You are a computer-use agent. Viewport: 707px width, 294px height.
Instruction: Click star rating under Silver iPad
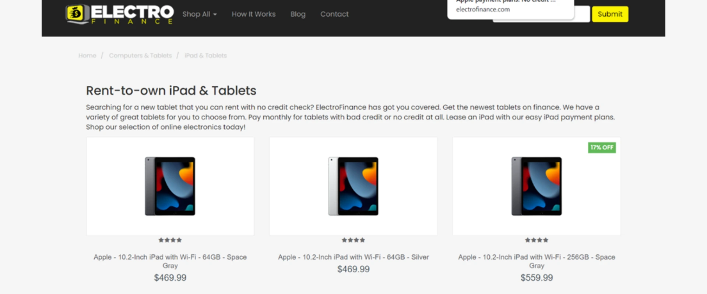pyautogui.click(x=353, y=240)
